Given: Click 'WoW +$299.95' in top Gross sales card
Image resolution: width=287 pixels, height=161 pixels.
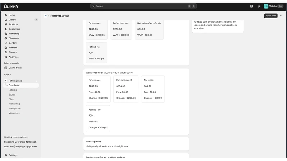Looking at the screenshot, I should (x=97, y=35).
